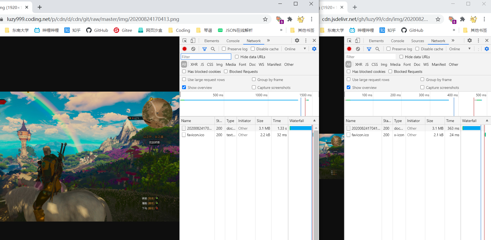
Task: Click the record button in right DevTools
Action: click(349, 49)
